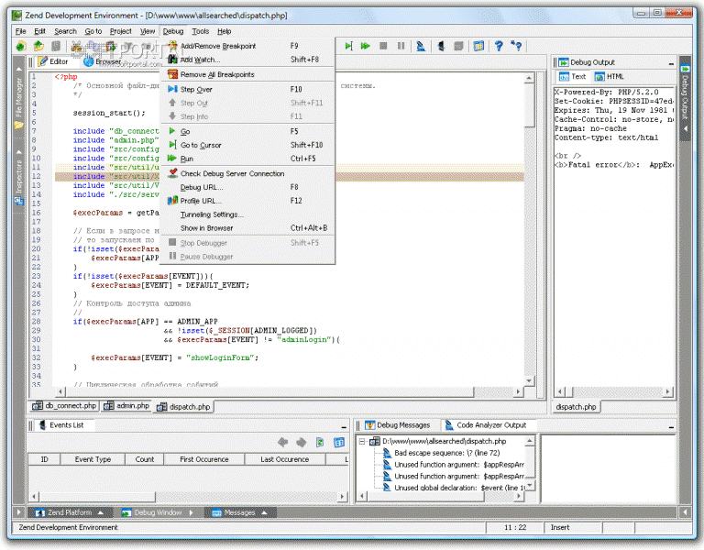704x550 pixels.
Task: Click the layout panel toolbar icon
Action: click(x=478, y=46)
